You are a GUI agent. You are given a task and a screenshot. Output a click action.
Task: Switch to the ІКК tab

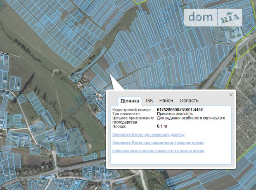click(x=149, y=100)
